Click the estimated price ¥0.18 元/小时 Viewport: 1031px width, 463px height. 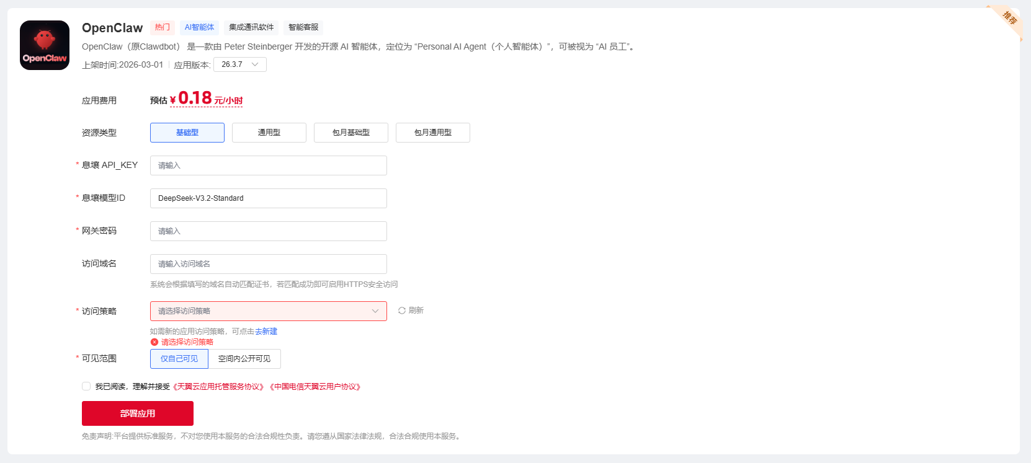pyautogui.click(x=206, y=99)
